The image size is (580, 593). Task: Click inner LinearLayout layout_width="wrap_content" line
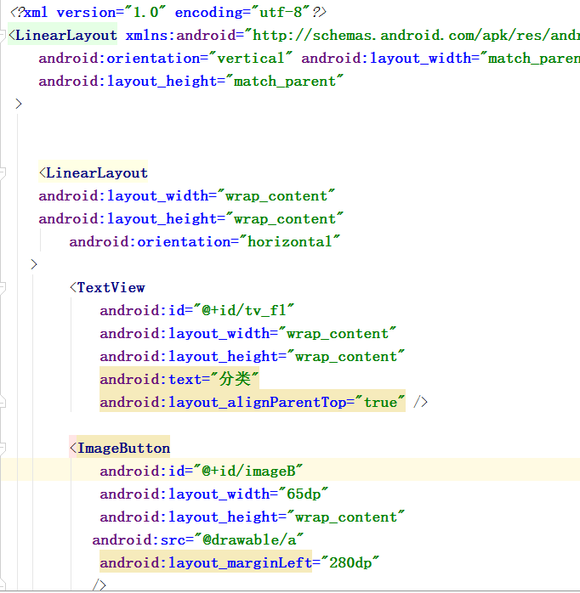[x=186, y=196]
